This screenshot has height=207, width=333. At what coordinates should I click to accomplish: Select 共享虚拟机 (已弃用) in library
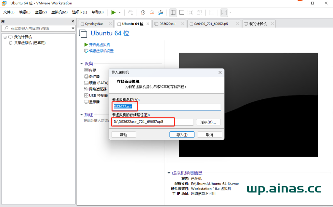tap(30, 43)
